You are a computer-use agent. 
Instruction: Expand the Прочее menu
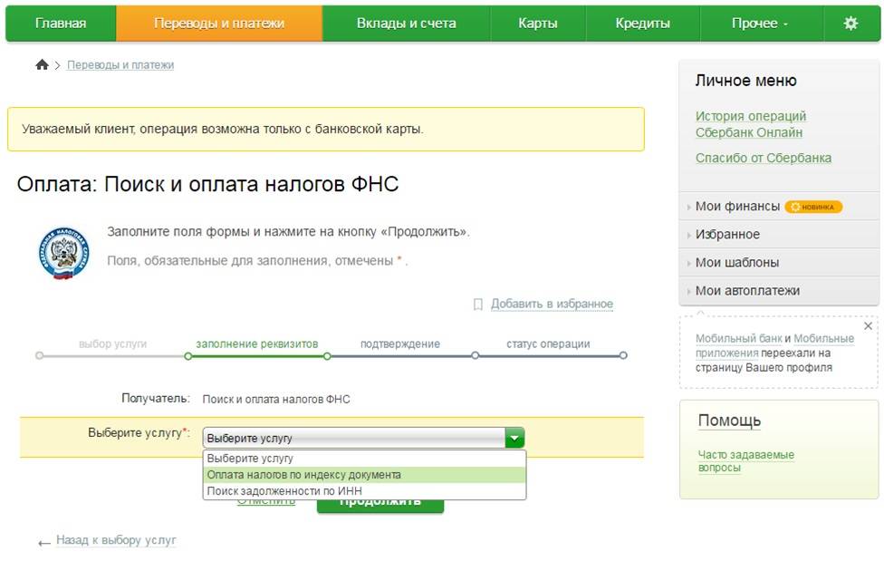[x=760, y=24]
